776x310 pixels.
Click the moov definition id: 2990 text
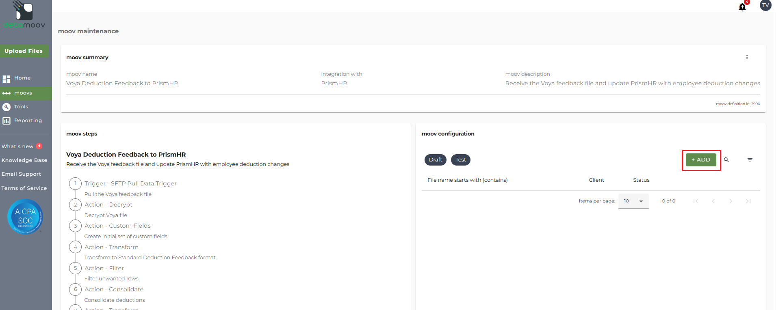click(x=738, y=104)
